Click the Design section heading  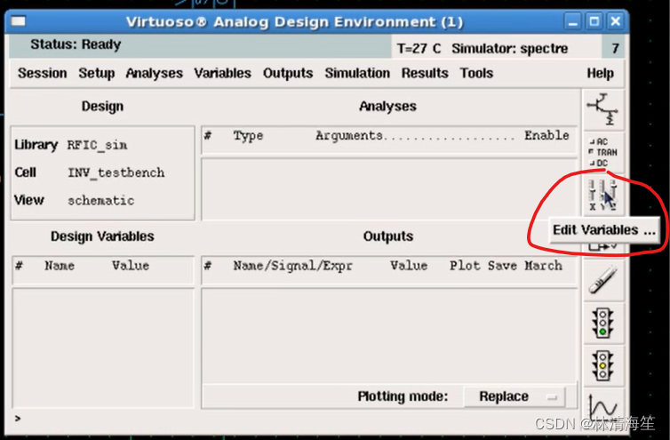pyautogui.click(x=102, y=106)
